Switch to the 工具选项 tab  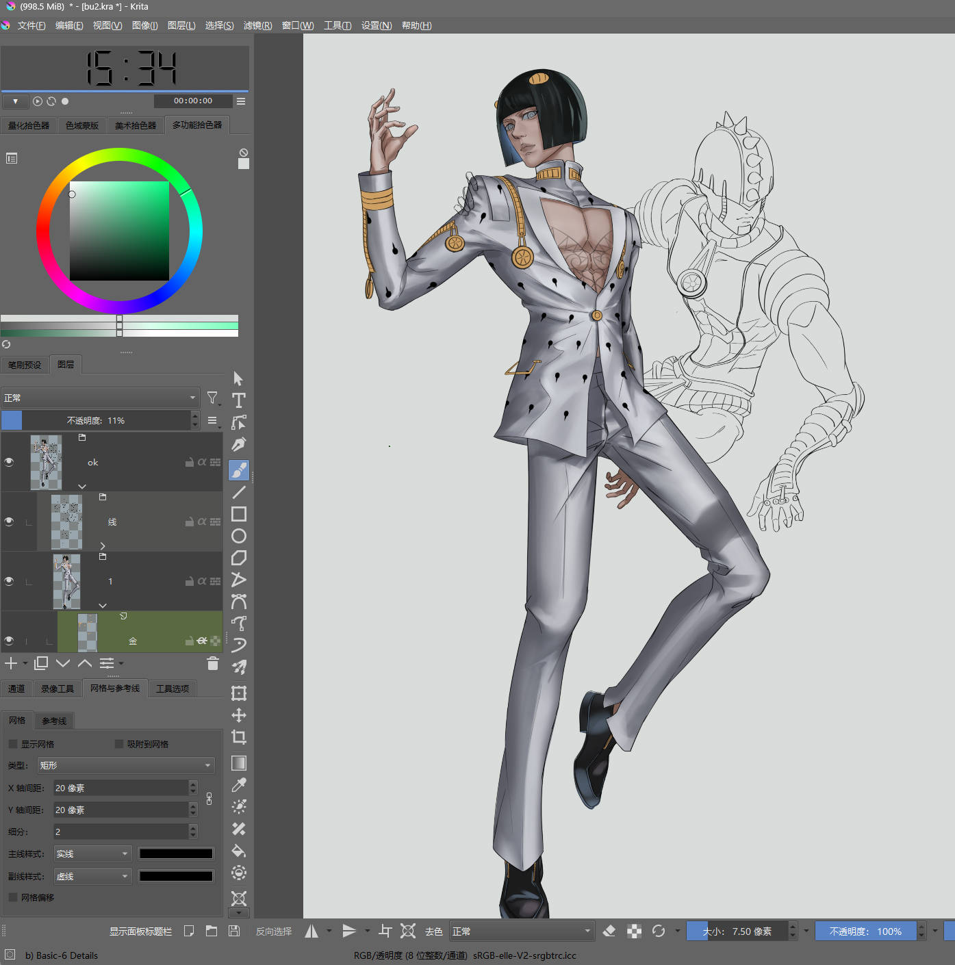point(173,689)
